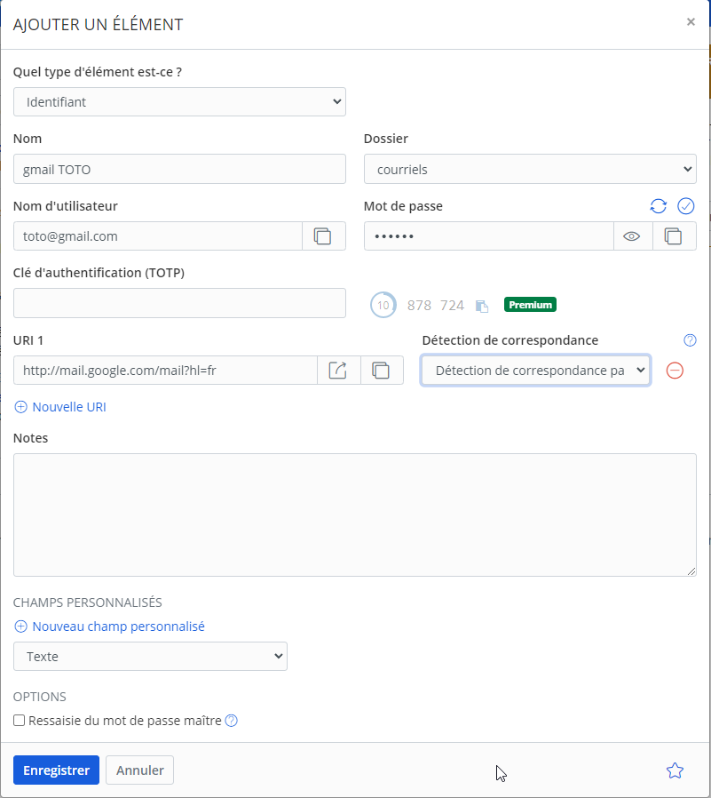Open the Identifiant element type dropdown

(x=179, y=102)
